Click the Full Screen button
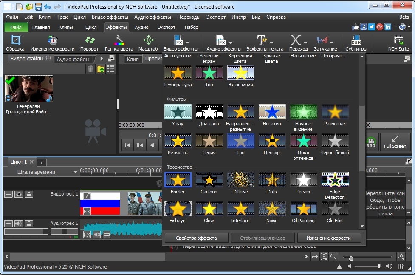This screenshot has width=415, height=275. click(395, 142)
